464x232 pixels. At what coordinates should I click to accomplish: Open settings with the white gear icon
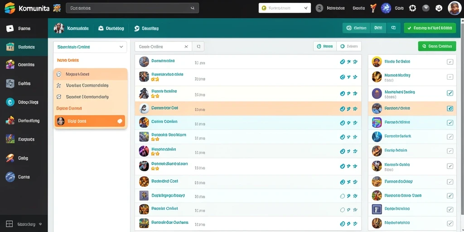tap(412, 8)
